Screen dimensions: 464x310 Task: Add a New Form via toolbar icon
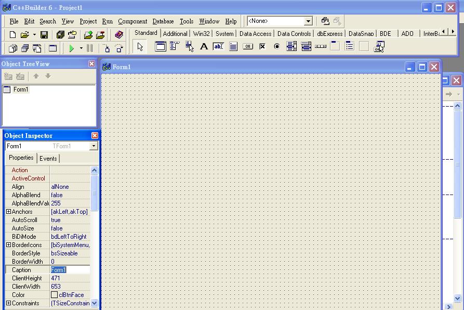52,48
